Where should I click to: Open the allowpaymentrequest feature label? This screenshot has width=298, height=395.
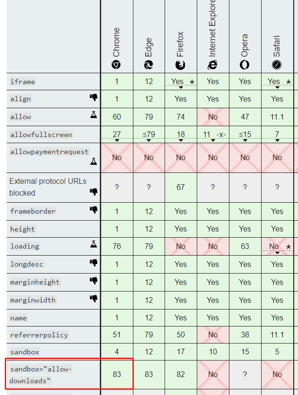[50, 152]
